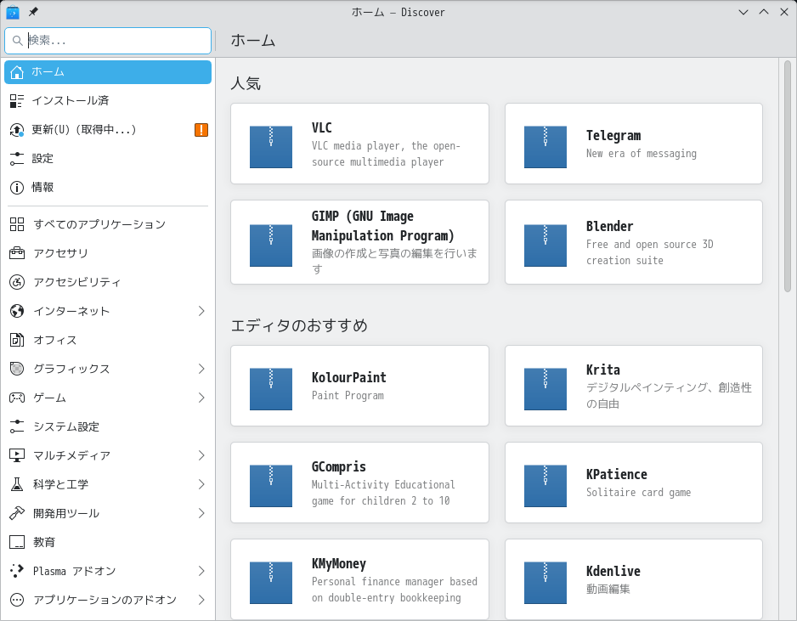Open the Blender app card
Viewport: 797px width, 621px height.
[x=634, y=242]
